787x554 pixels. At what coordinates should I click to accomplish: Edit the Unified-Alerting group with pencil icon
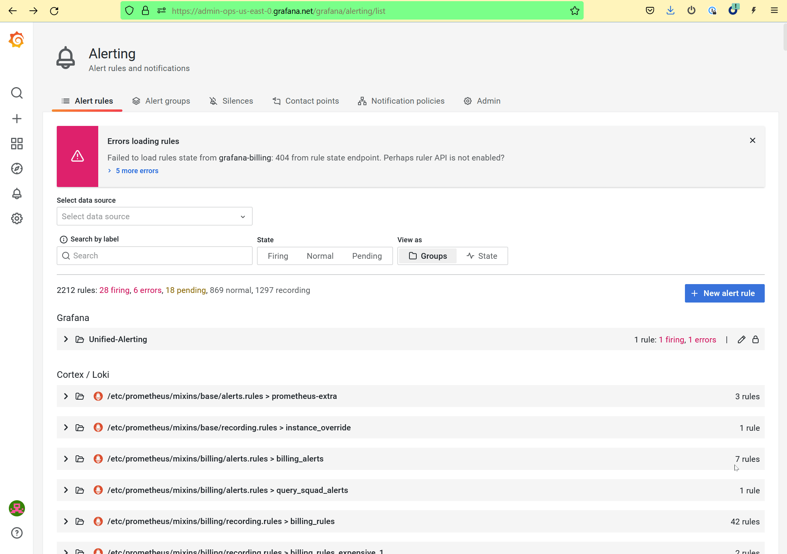pyautogui.click(x=741, y=339)
